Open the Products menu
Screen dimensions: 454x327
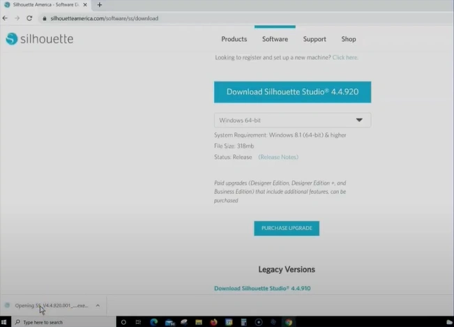click(x=234, y=39)
